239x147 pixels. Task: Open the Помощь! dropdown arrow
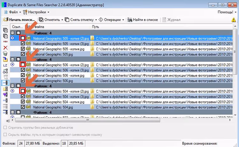coord(235,12)
